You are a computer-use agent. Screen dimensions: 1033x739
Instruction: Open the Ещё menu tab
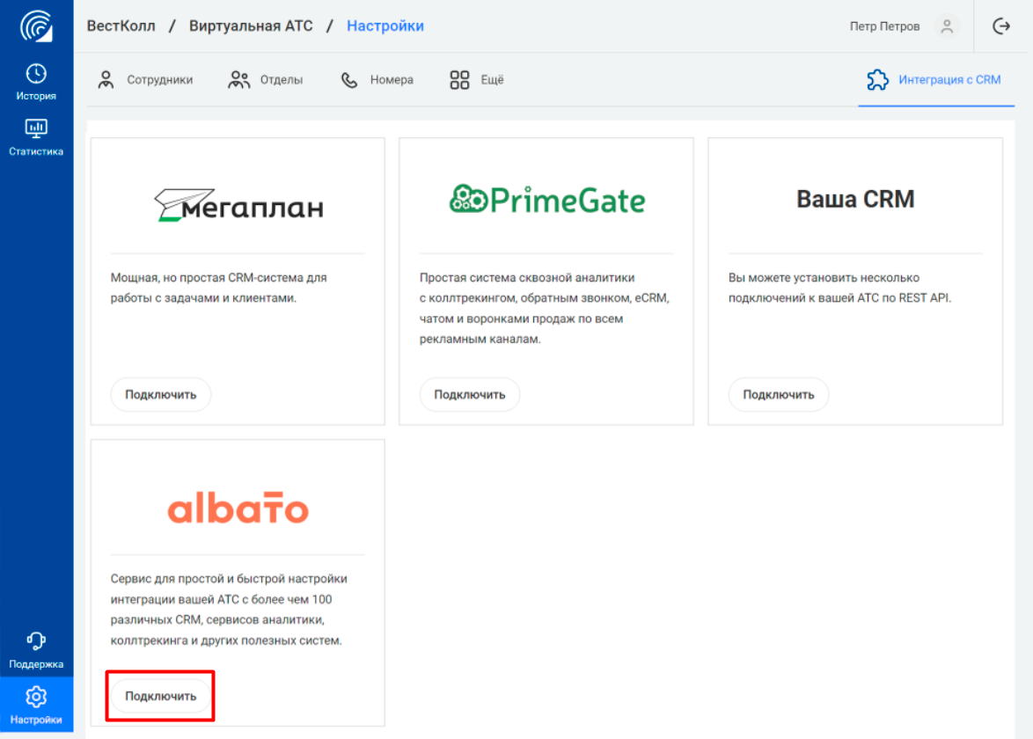tap(477, 80)
